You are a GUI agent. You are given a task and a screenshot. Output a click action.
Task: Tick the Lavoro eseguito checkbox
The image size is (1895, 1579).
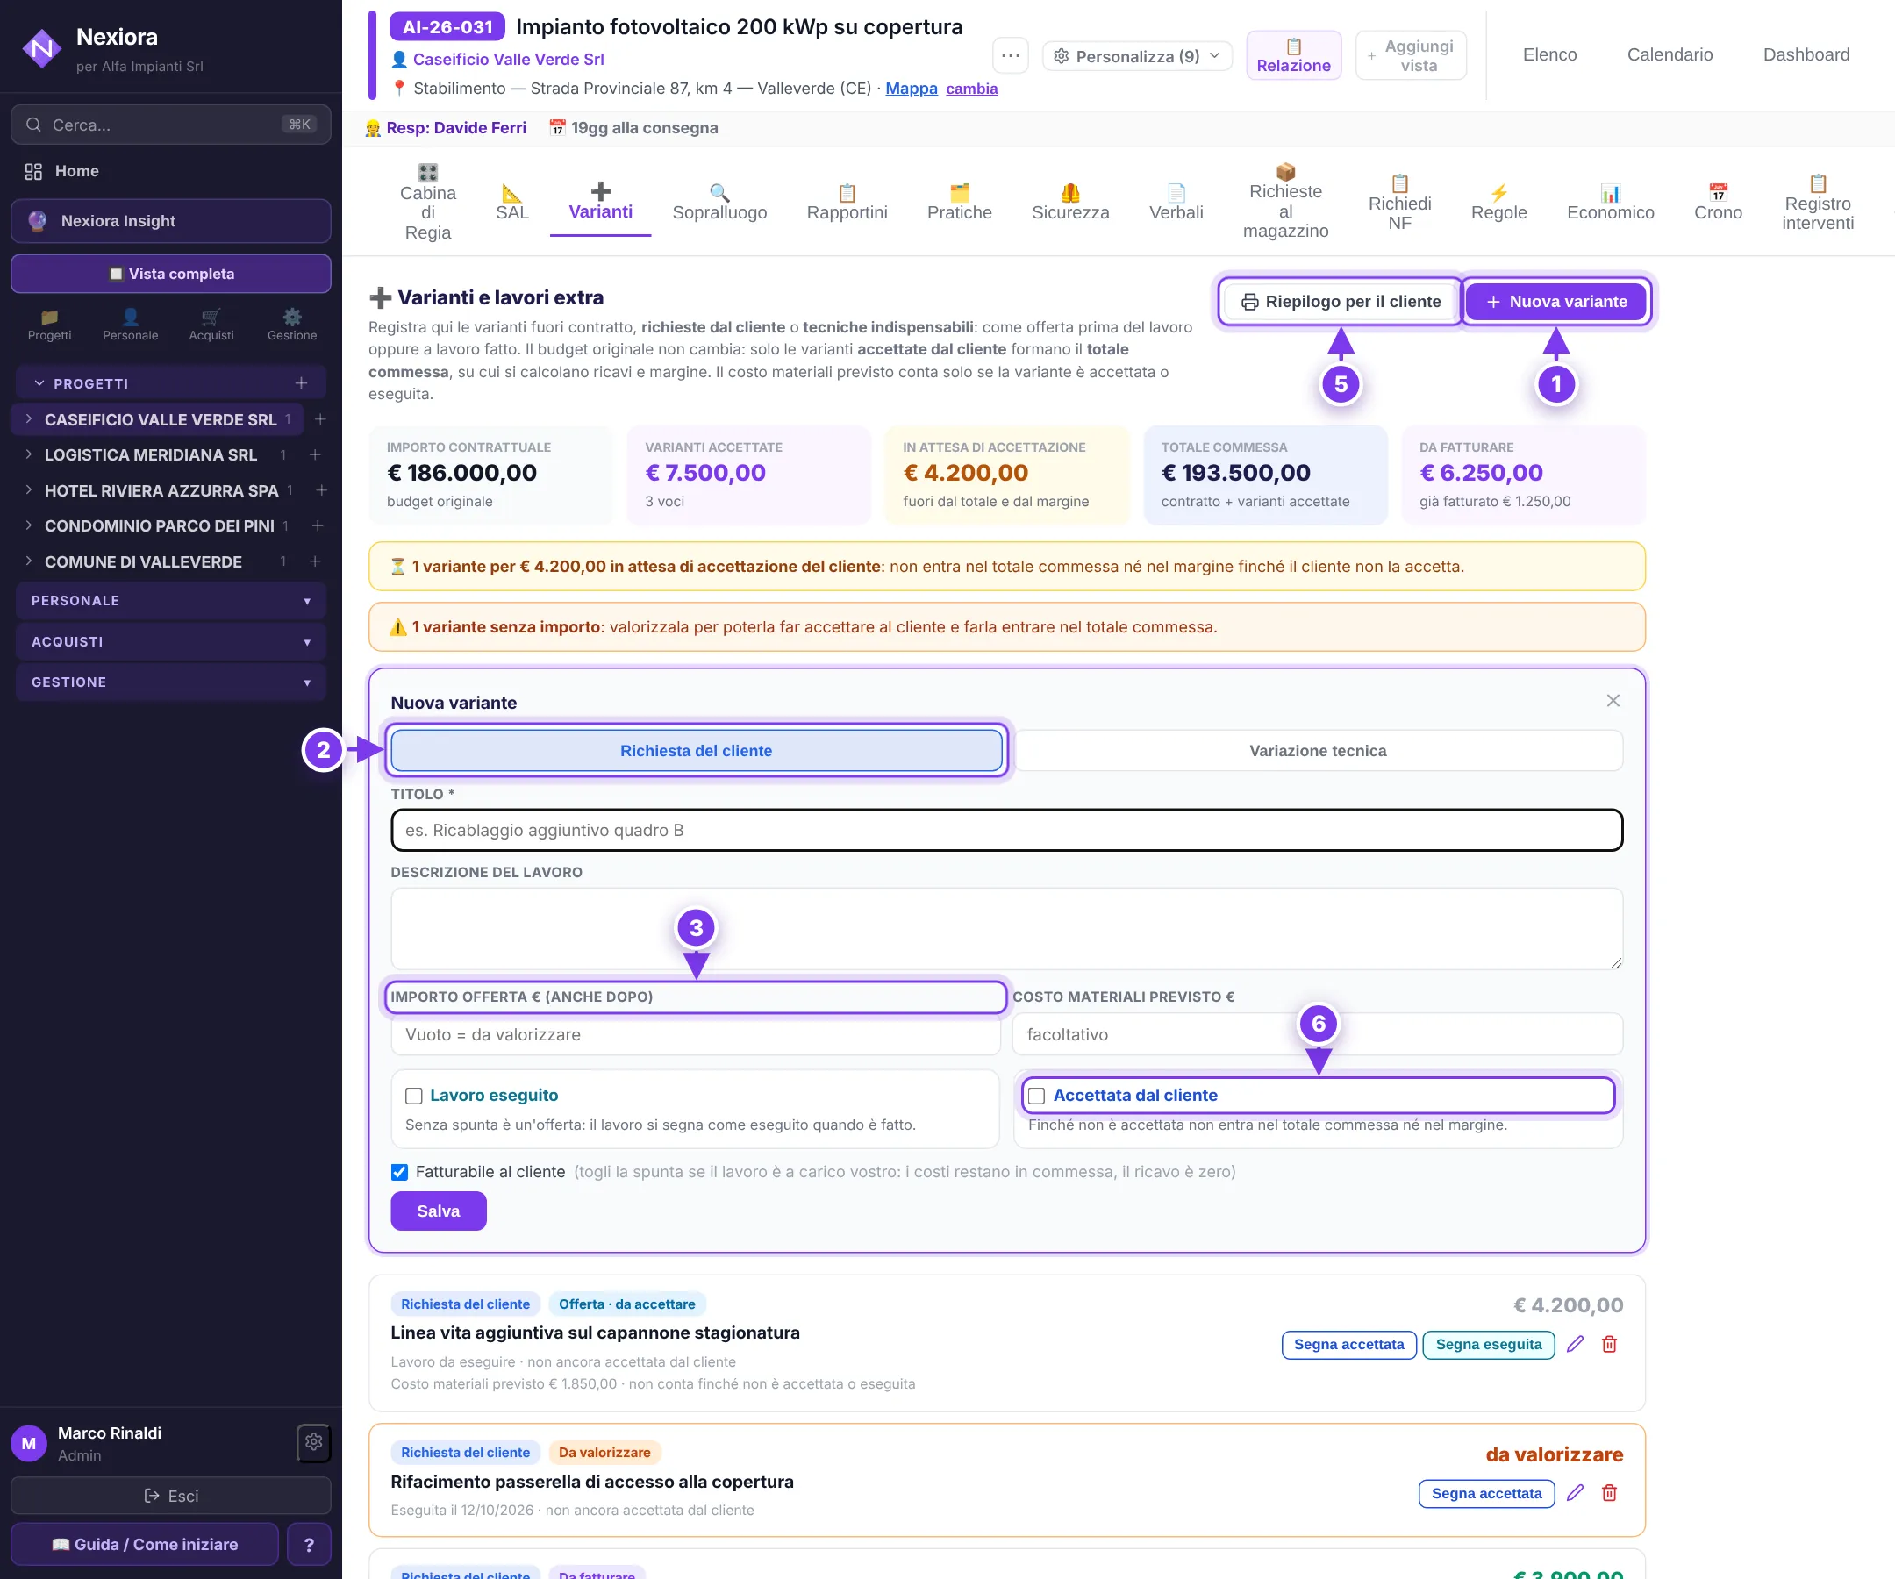pos(414,1097)
